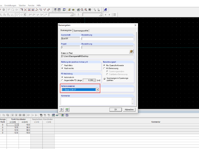Viewport: 199px width, 149px height.
Task: Click the first magnifier zoom icon in toolbar
Action: [x=82, y=10]
